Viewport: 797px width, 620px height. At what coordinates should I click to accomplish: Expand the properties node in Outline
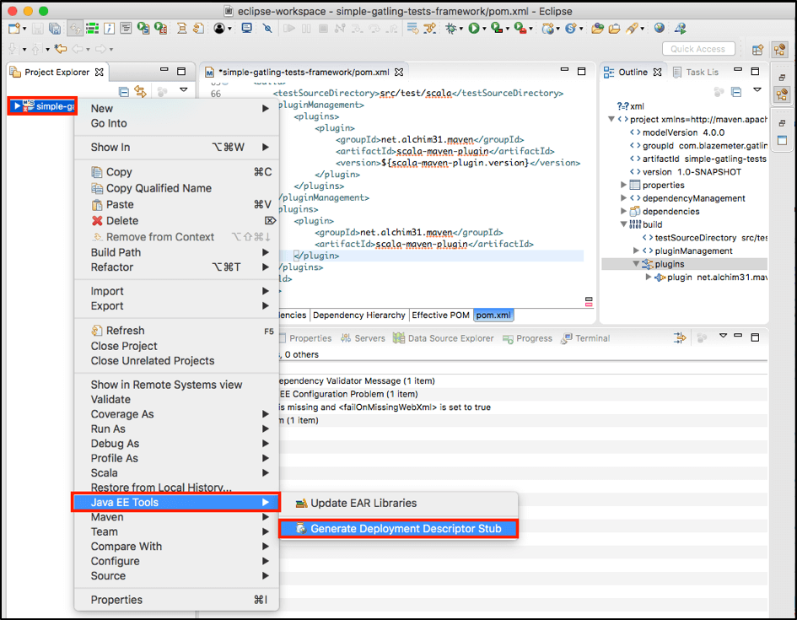click(x=623, y=185)
